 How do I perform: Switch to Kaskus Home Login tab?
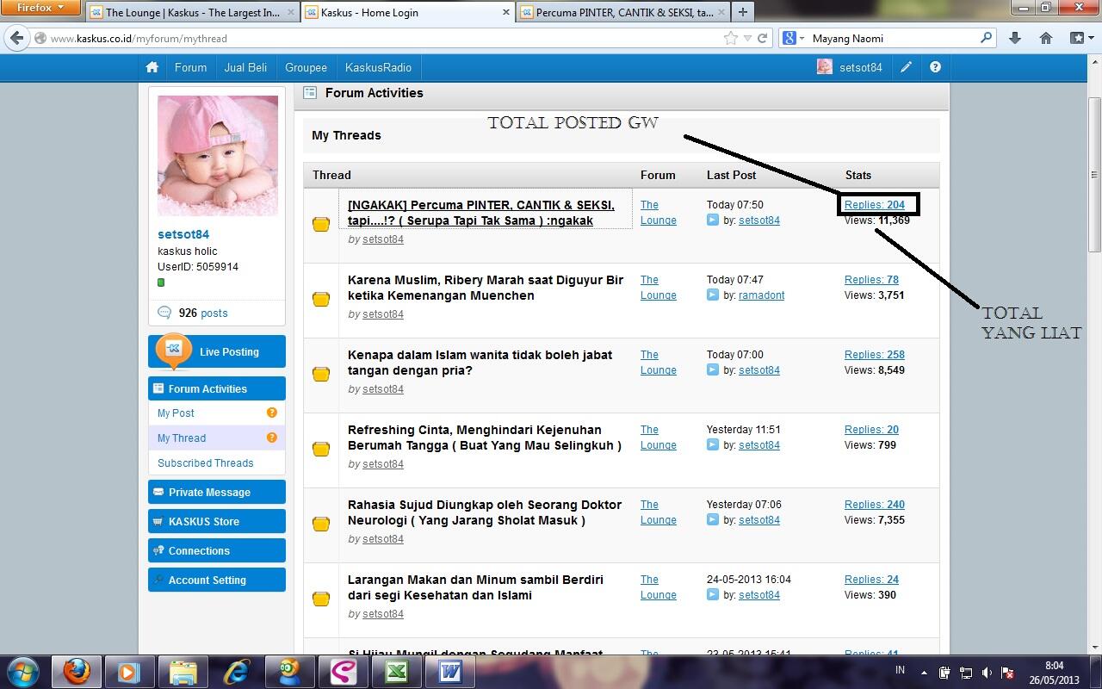coord(407,12)
